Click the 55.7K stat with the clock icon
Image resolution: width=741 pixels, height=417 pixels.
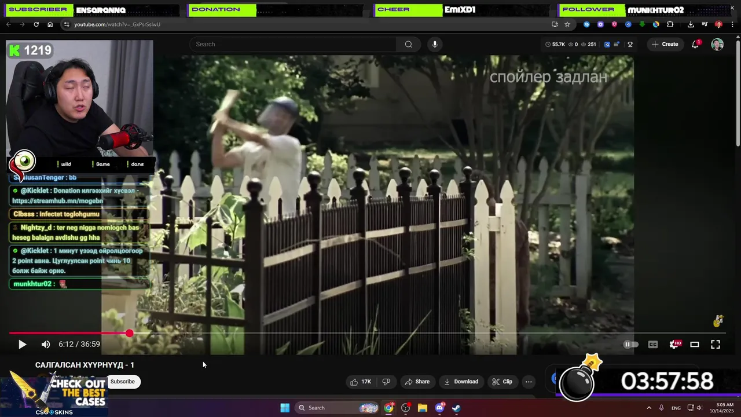[x=555, y=44]
